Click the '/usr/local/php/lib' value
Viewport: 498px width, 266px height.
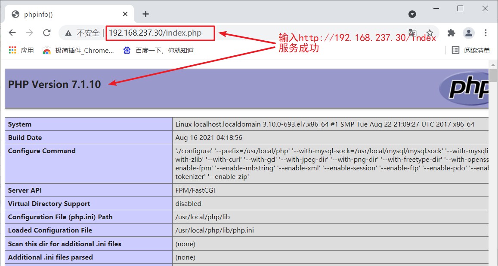(203, 217)
